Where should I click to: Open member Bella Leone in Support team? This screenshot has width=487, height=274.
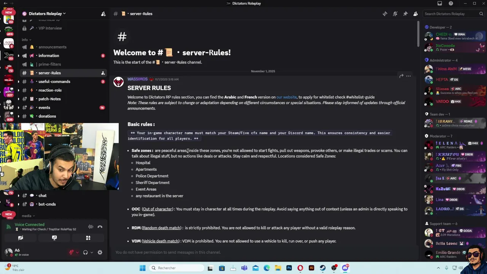click(x=455, y=243)
